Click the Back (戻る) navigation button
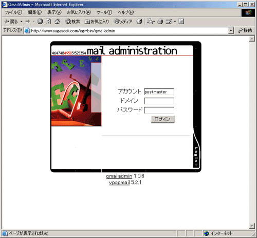This screenshot has width=257, height=238. point(11,22)
